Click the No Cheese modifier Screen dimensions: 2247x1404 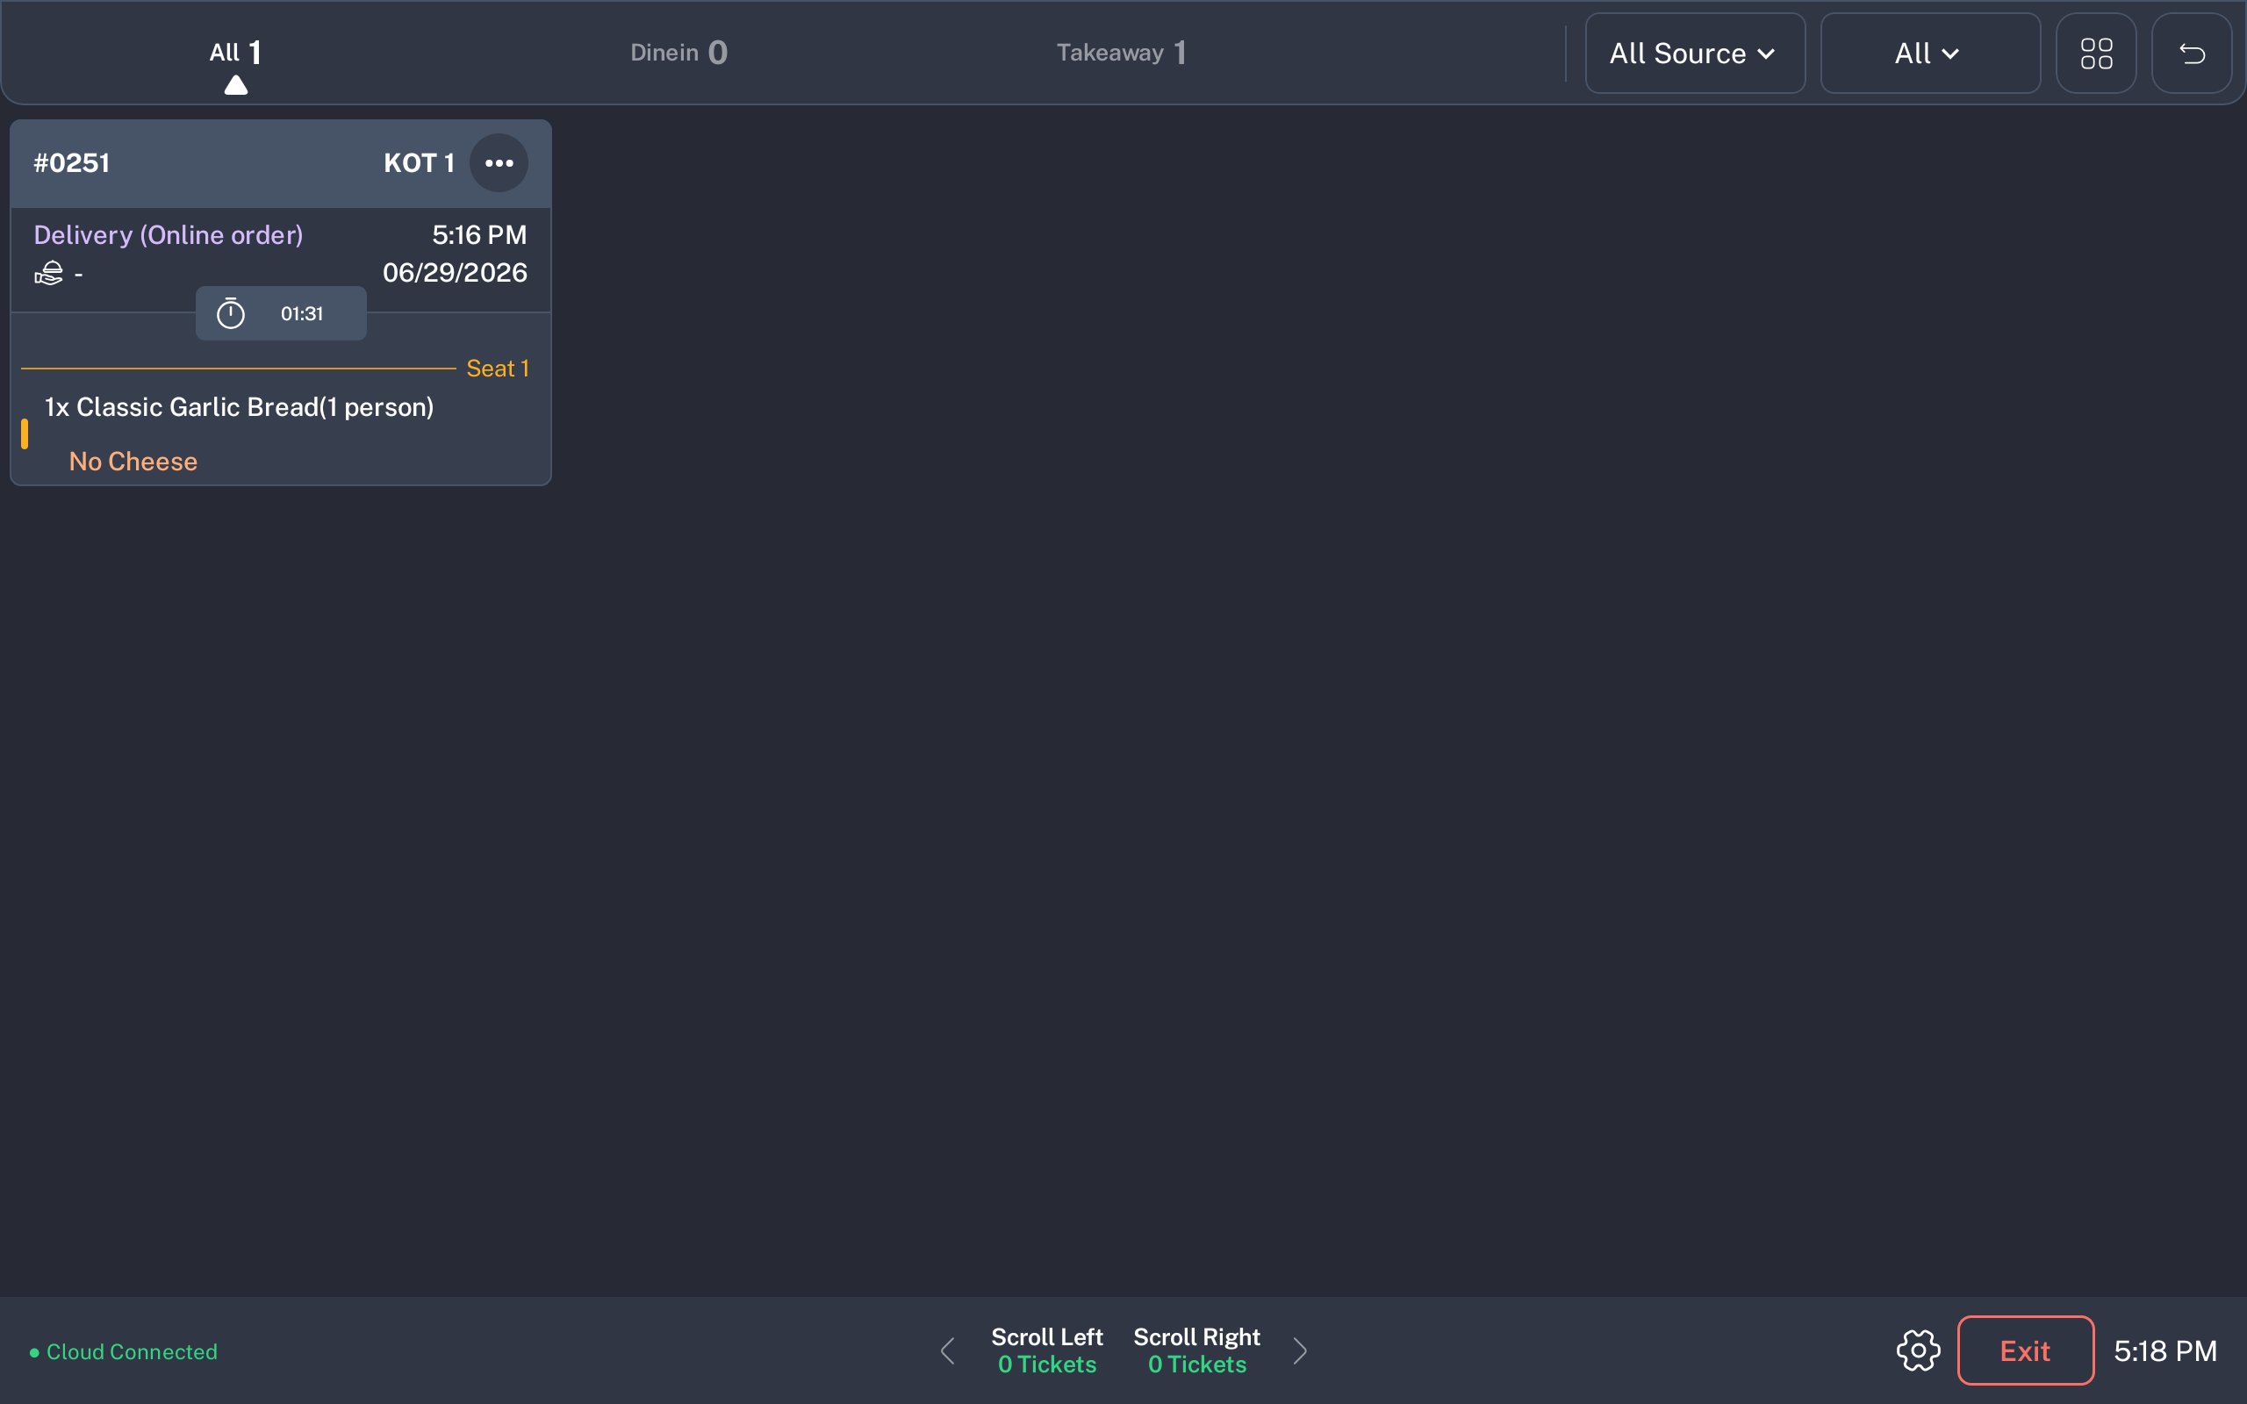[133, 462]
